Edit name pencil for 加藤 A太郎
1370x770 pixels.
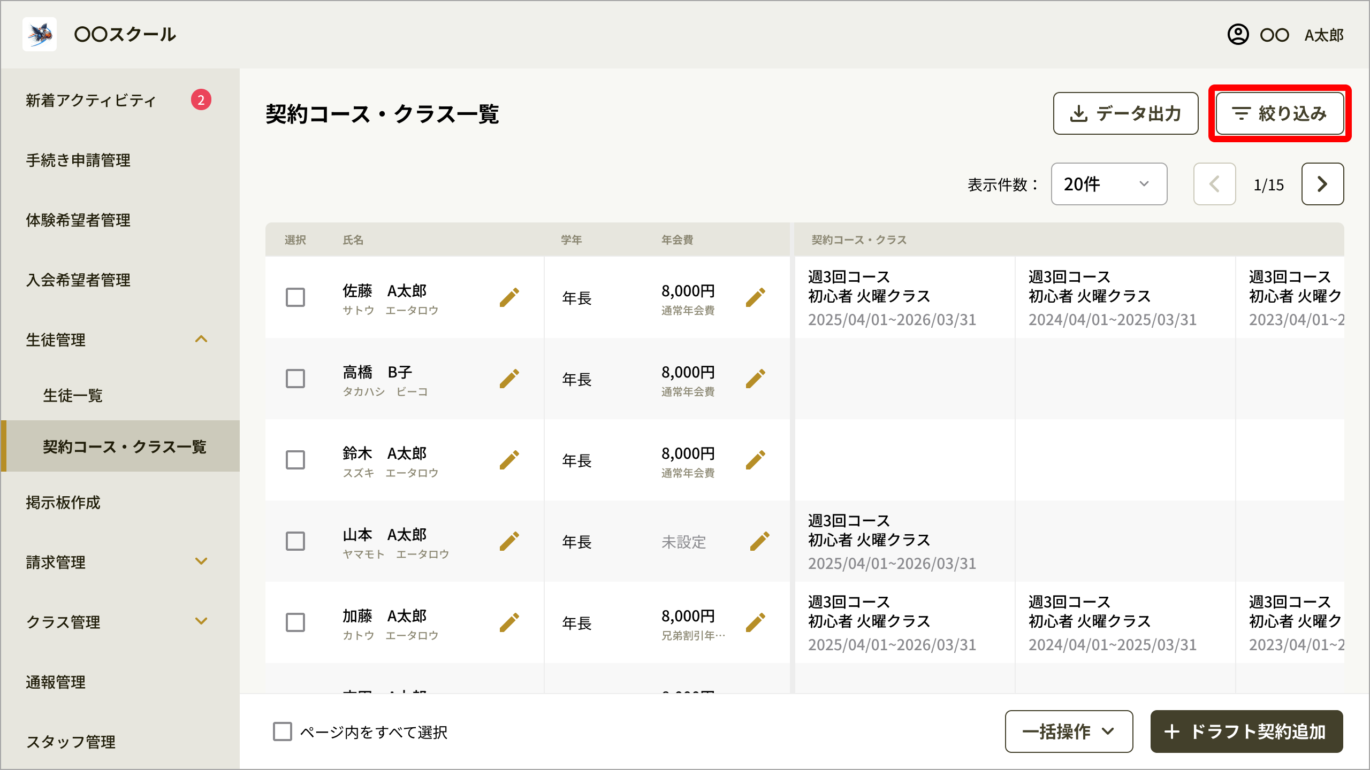tap(509, 622)
